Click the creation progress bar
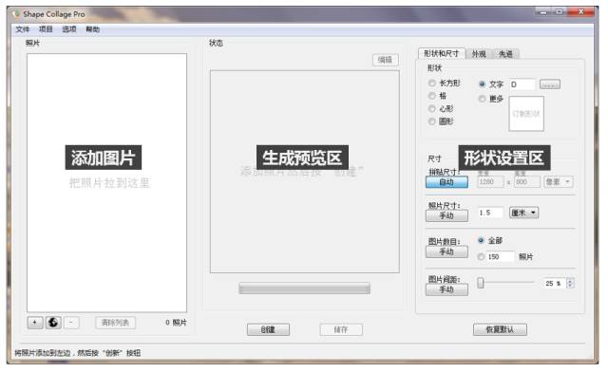 point(304,288)
